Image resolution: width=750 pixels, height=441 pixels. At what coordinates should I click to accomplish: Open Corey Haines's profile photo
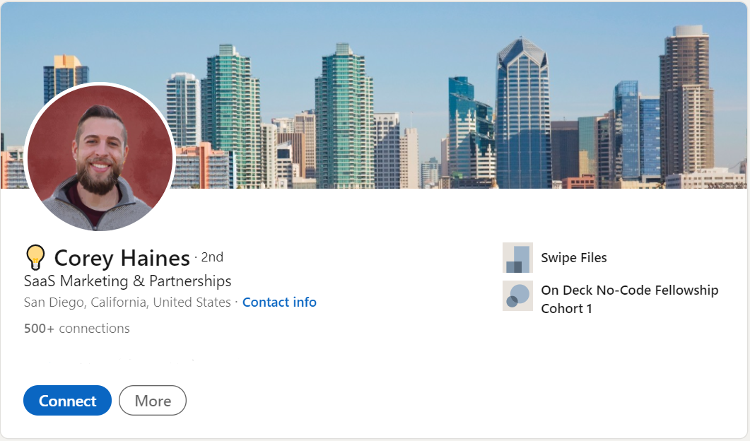[100, 157]
